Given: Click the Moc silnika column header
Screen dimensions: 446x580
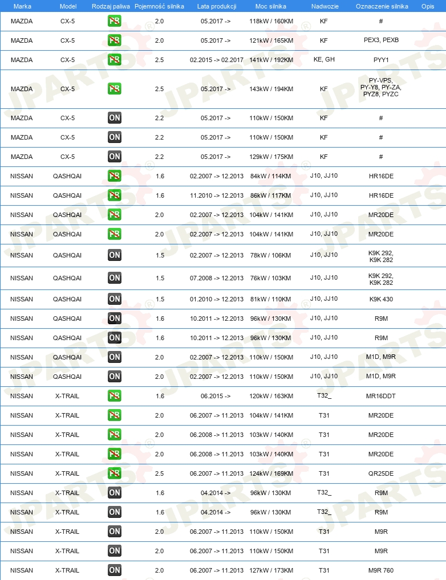Looking at the screenshot, I should [271, 6].
